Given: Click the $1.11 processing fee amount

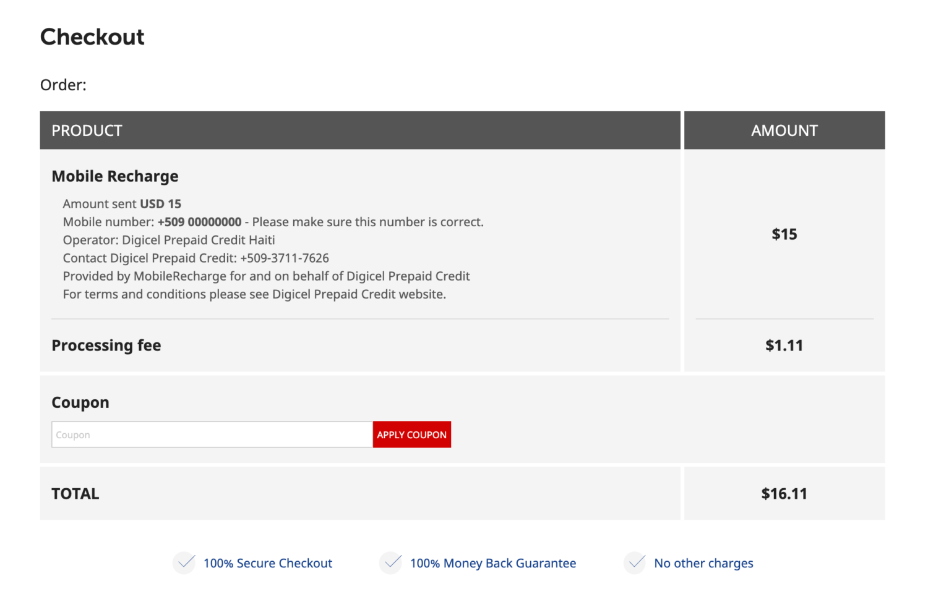Looking at the screenshot, I should (784, 345).
